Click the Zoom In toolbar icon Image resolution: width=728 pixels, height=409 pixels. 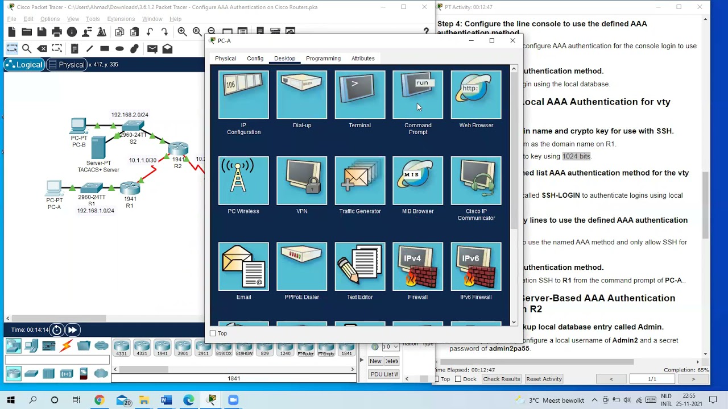(182, 32)
